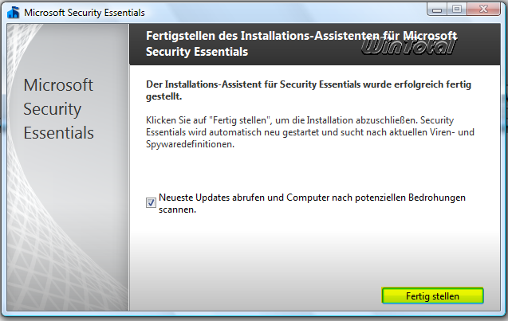
Task: Maximize the setup wizard window
Action: [458, 10]
